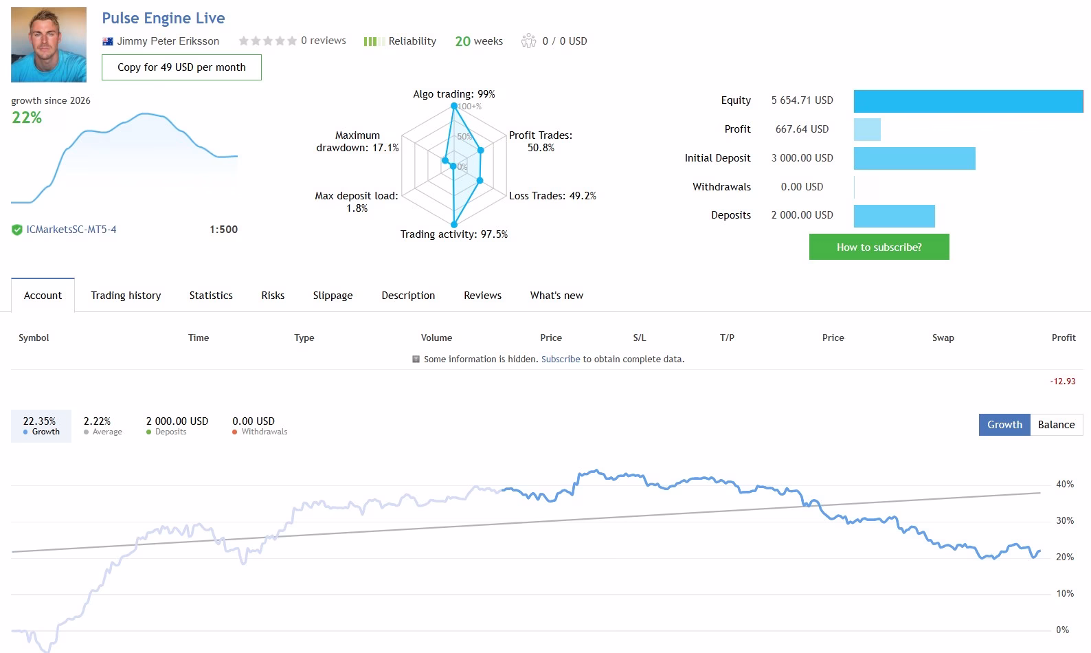Image resolution: width=1091 pixels, height=653 pixels.
Task: Toggle chart to Balance view
Action: [1056, 425]
